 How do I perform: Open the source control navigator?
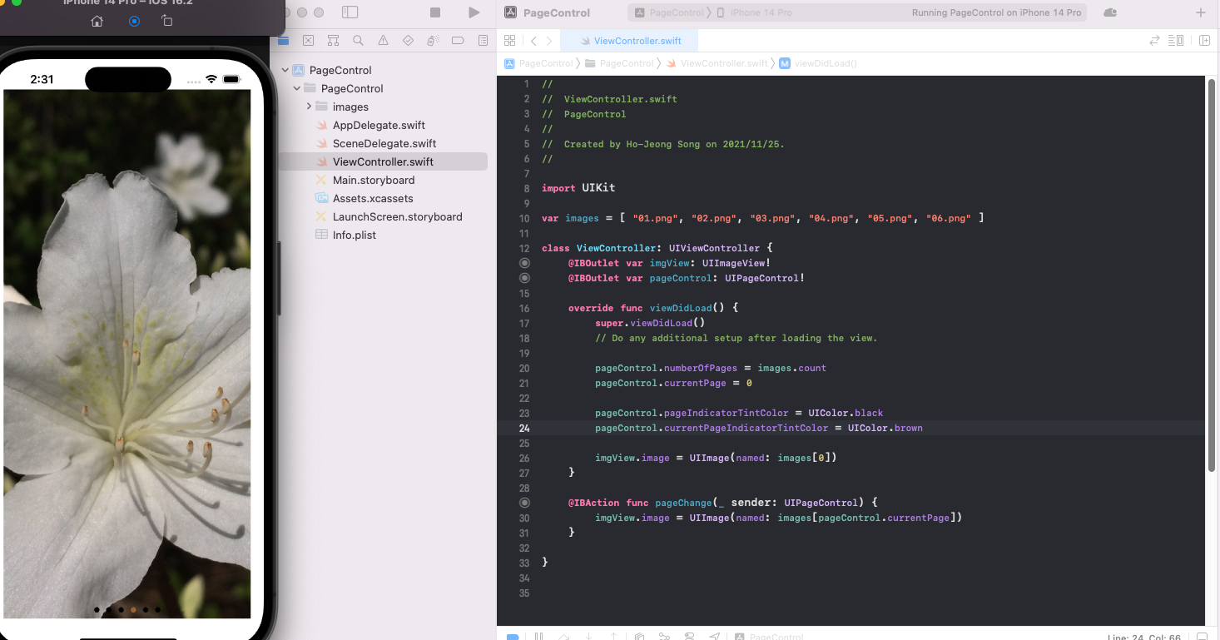[x=309, y=40]
